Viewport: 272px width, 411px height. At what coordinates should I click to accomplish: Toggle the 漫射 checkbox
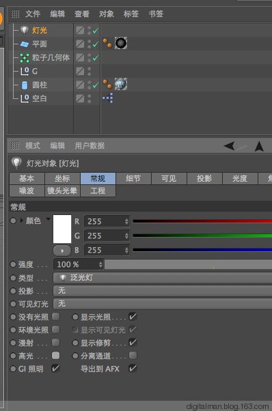tap(55, 342)
